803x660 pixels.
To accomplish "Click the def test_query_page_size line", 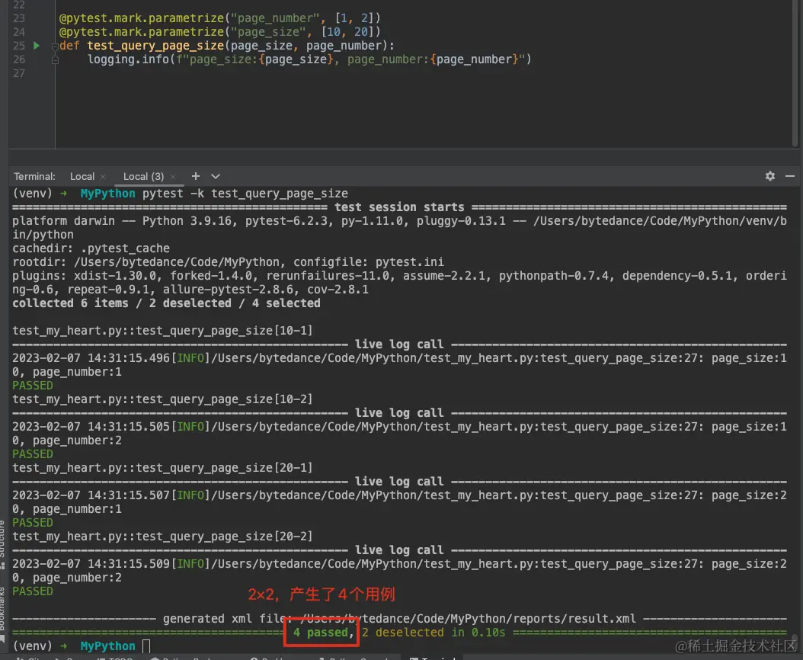I will click(227, 46).
